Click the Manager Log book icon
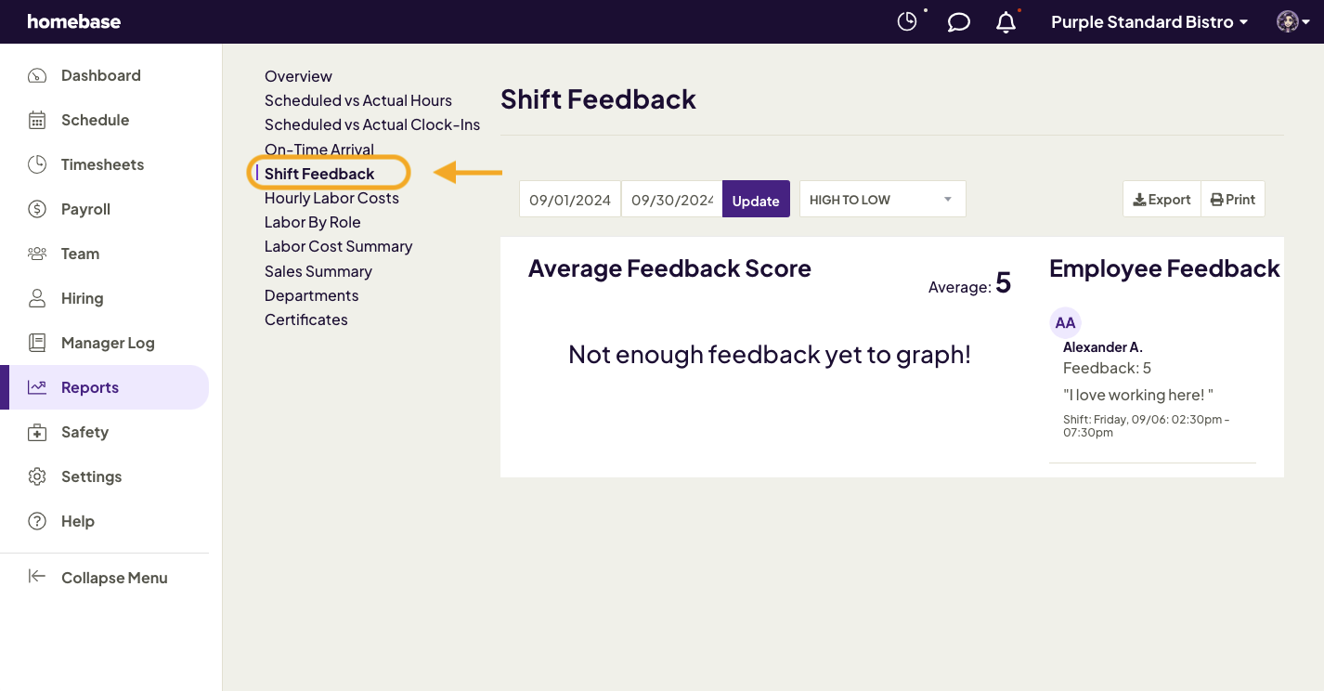The height and width of the screenshot is (691, 1324). (x=37, y=343)
